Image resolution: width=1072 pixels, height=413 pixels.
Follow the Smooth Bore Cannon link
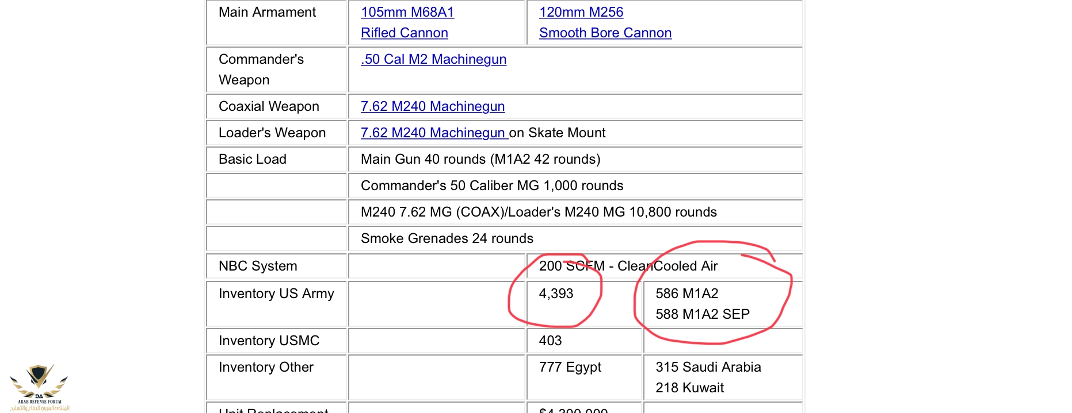coord(605,33)
